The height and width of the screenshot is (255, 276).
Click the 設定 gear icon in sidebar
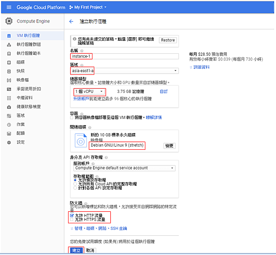tap(9, 142)
